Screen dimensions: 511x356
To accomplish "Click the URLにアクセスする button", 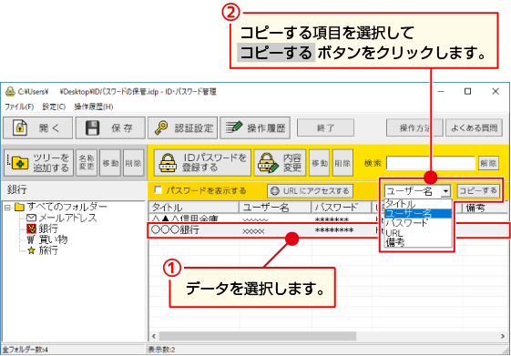I will [310, 191].
